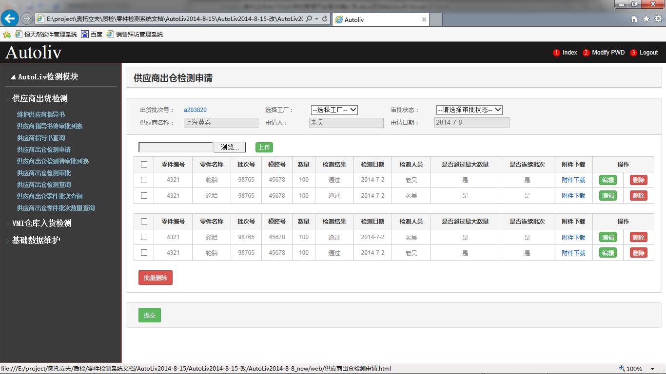Viewport: 666px width, 374px height.
Task: Check the second row of second table
Action: [x=144, y=252]
